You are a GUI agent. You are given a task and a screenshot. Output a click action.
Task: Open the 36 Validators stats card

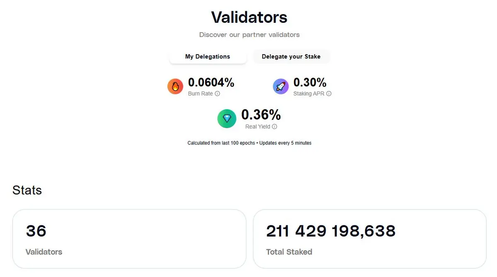pyautogui.click(x=129, y=239)
